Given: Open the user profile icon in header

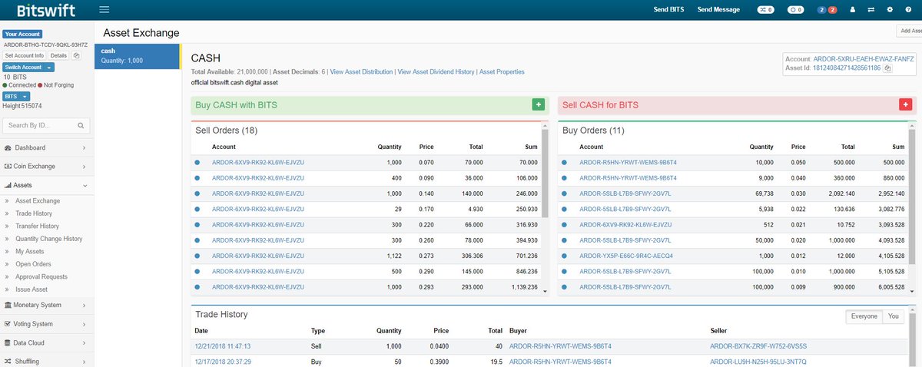Looking at the screenshot, I should [x=852, y=10].
